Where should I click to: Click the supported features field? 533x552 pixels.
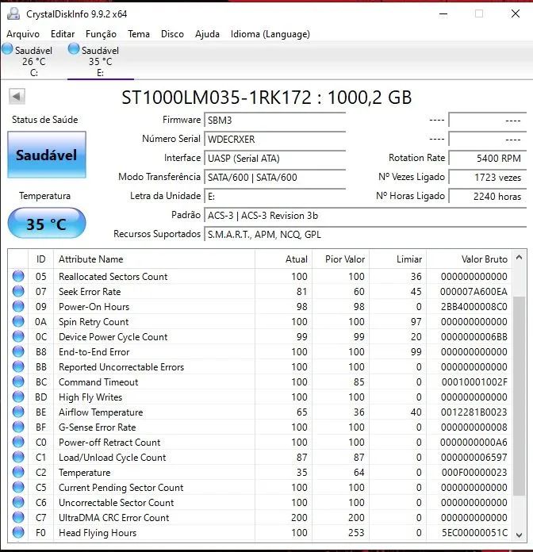point(365,234)
